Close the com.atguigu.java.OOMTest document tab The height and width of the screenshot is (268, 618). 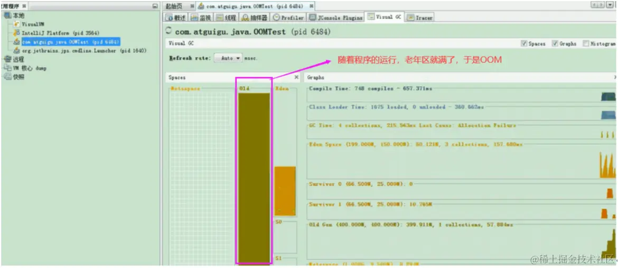tap(312, 6)
